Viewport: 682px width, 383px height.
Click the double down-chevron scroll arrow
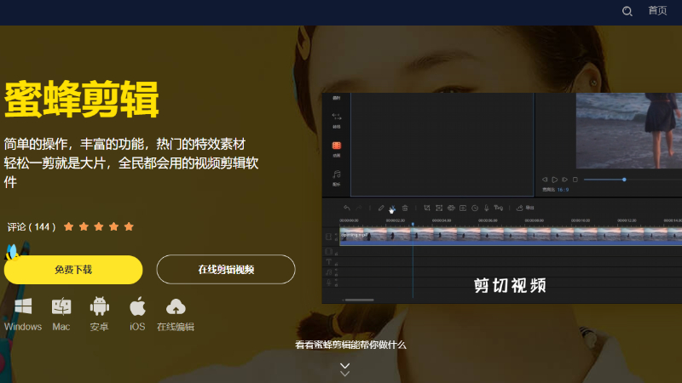(345, 369)
